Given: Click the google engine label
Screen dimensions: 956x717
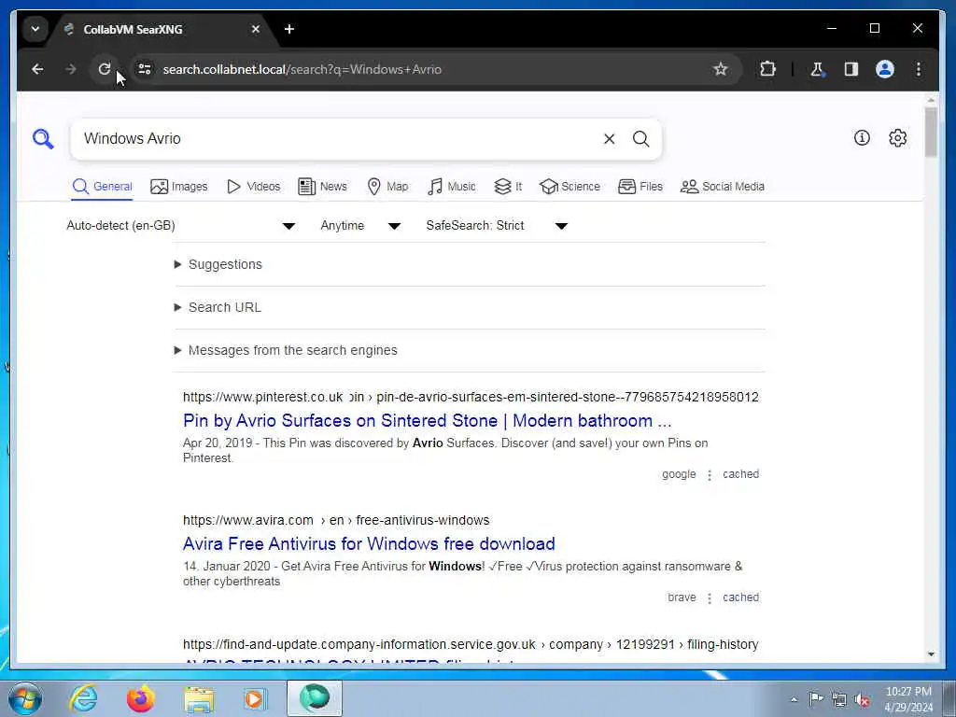Looking at the screenshot, I should click(x=679, y=474).
